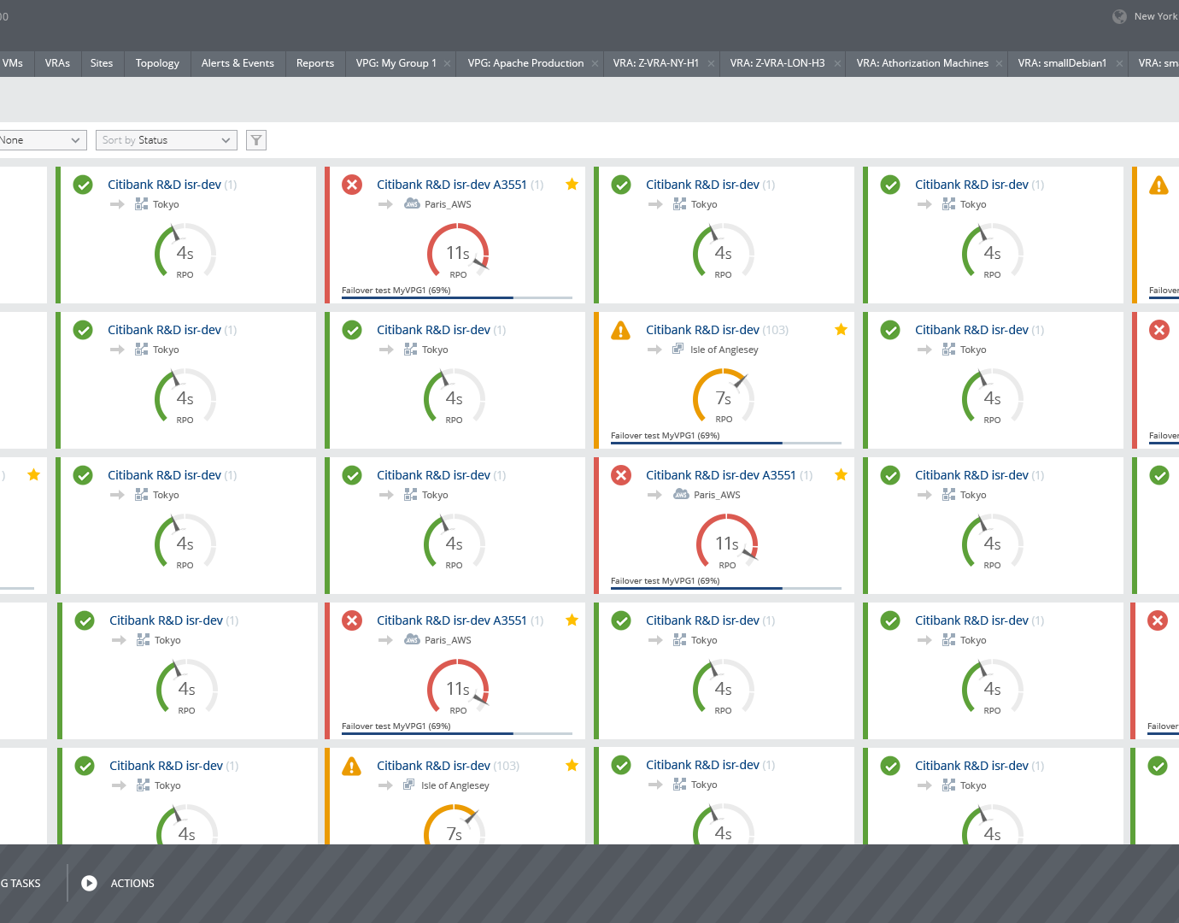Go to the Topology tab
This screenshot has height=923, width=1179.
(x=157, y=63)
